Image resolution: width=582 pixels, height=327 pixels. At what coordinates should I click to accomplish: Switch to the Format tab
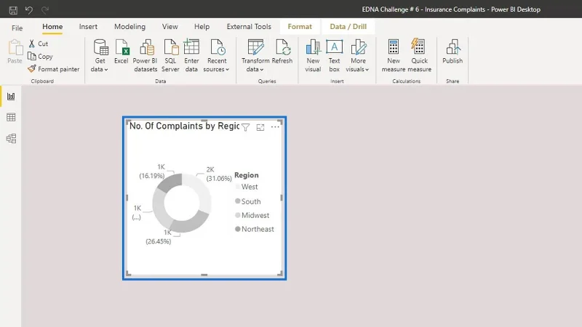[300, 27]
